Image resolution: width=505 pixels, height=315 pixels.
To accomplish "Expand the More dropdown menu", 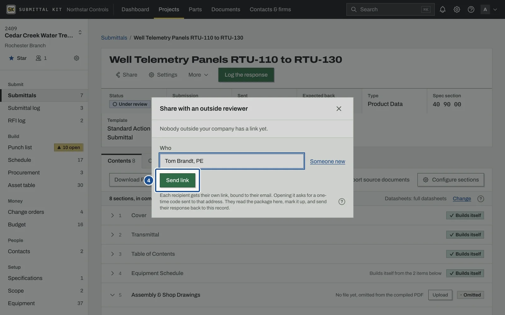I will (198, 75).
